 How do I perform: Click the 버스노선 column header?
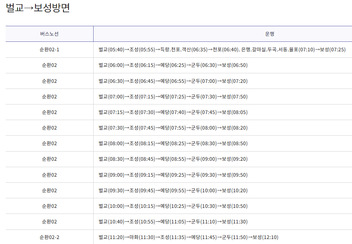coord(49,34)
